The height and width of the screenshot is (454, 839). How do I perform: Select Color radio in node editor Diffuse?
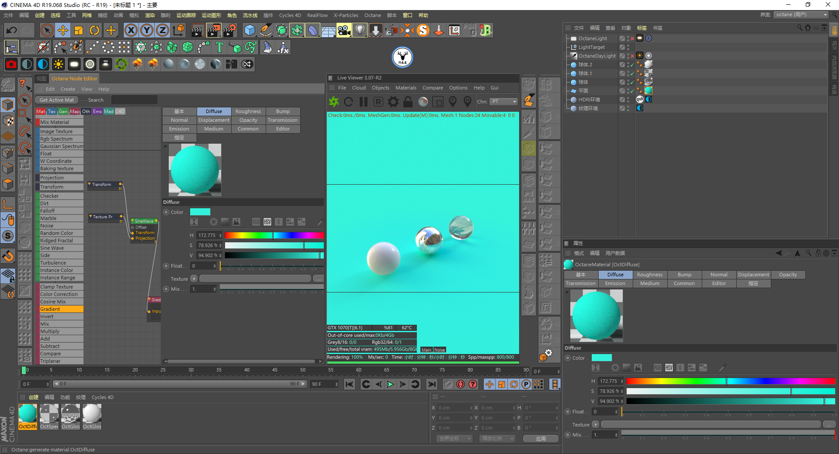point(166,212)
